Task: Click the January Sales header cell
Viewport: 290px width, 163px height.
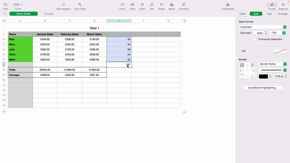Action: [x=45, y=34]
